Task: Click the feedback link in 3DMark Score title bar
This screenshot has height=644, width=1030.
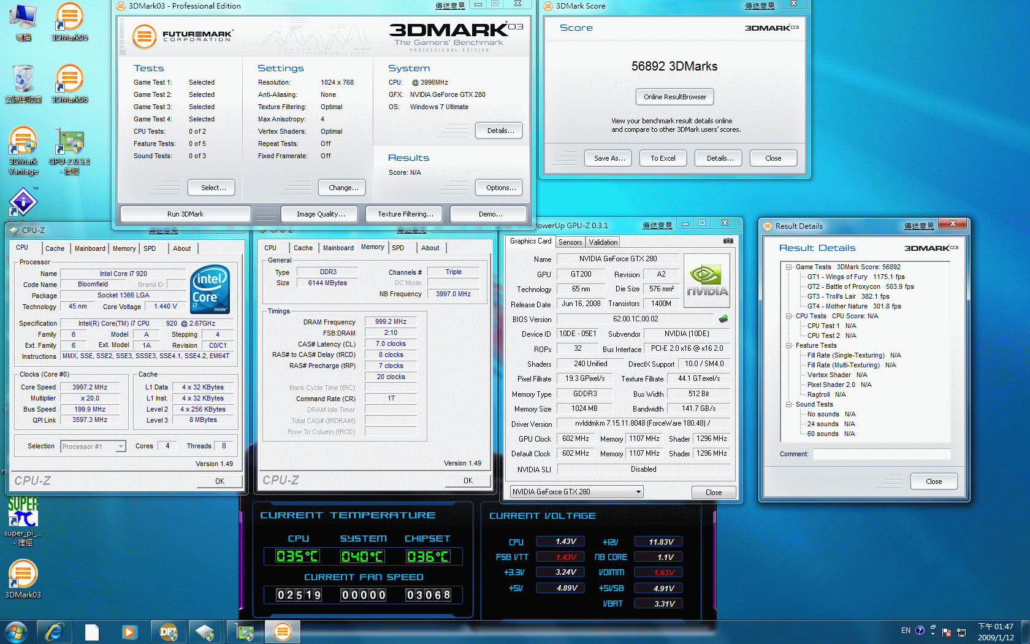Action: tap(760, 6)
